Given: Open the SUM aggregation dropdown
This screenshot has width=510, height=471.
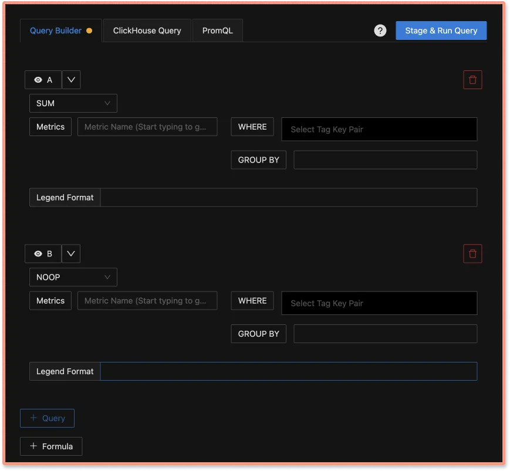Looking at the screenshot, I should coord(73,103).
